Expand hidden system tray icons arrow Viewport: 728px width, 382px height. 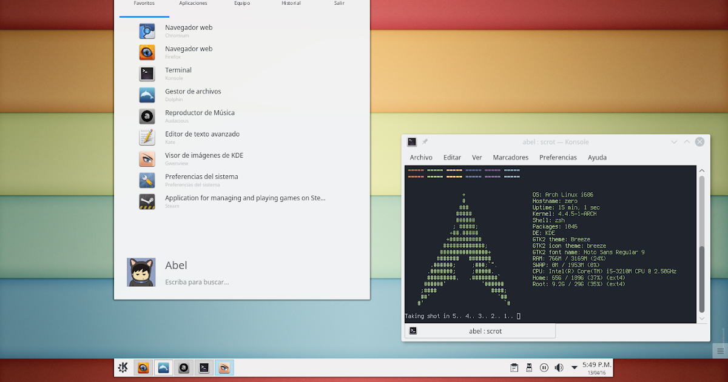[x=574, y=367]
